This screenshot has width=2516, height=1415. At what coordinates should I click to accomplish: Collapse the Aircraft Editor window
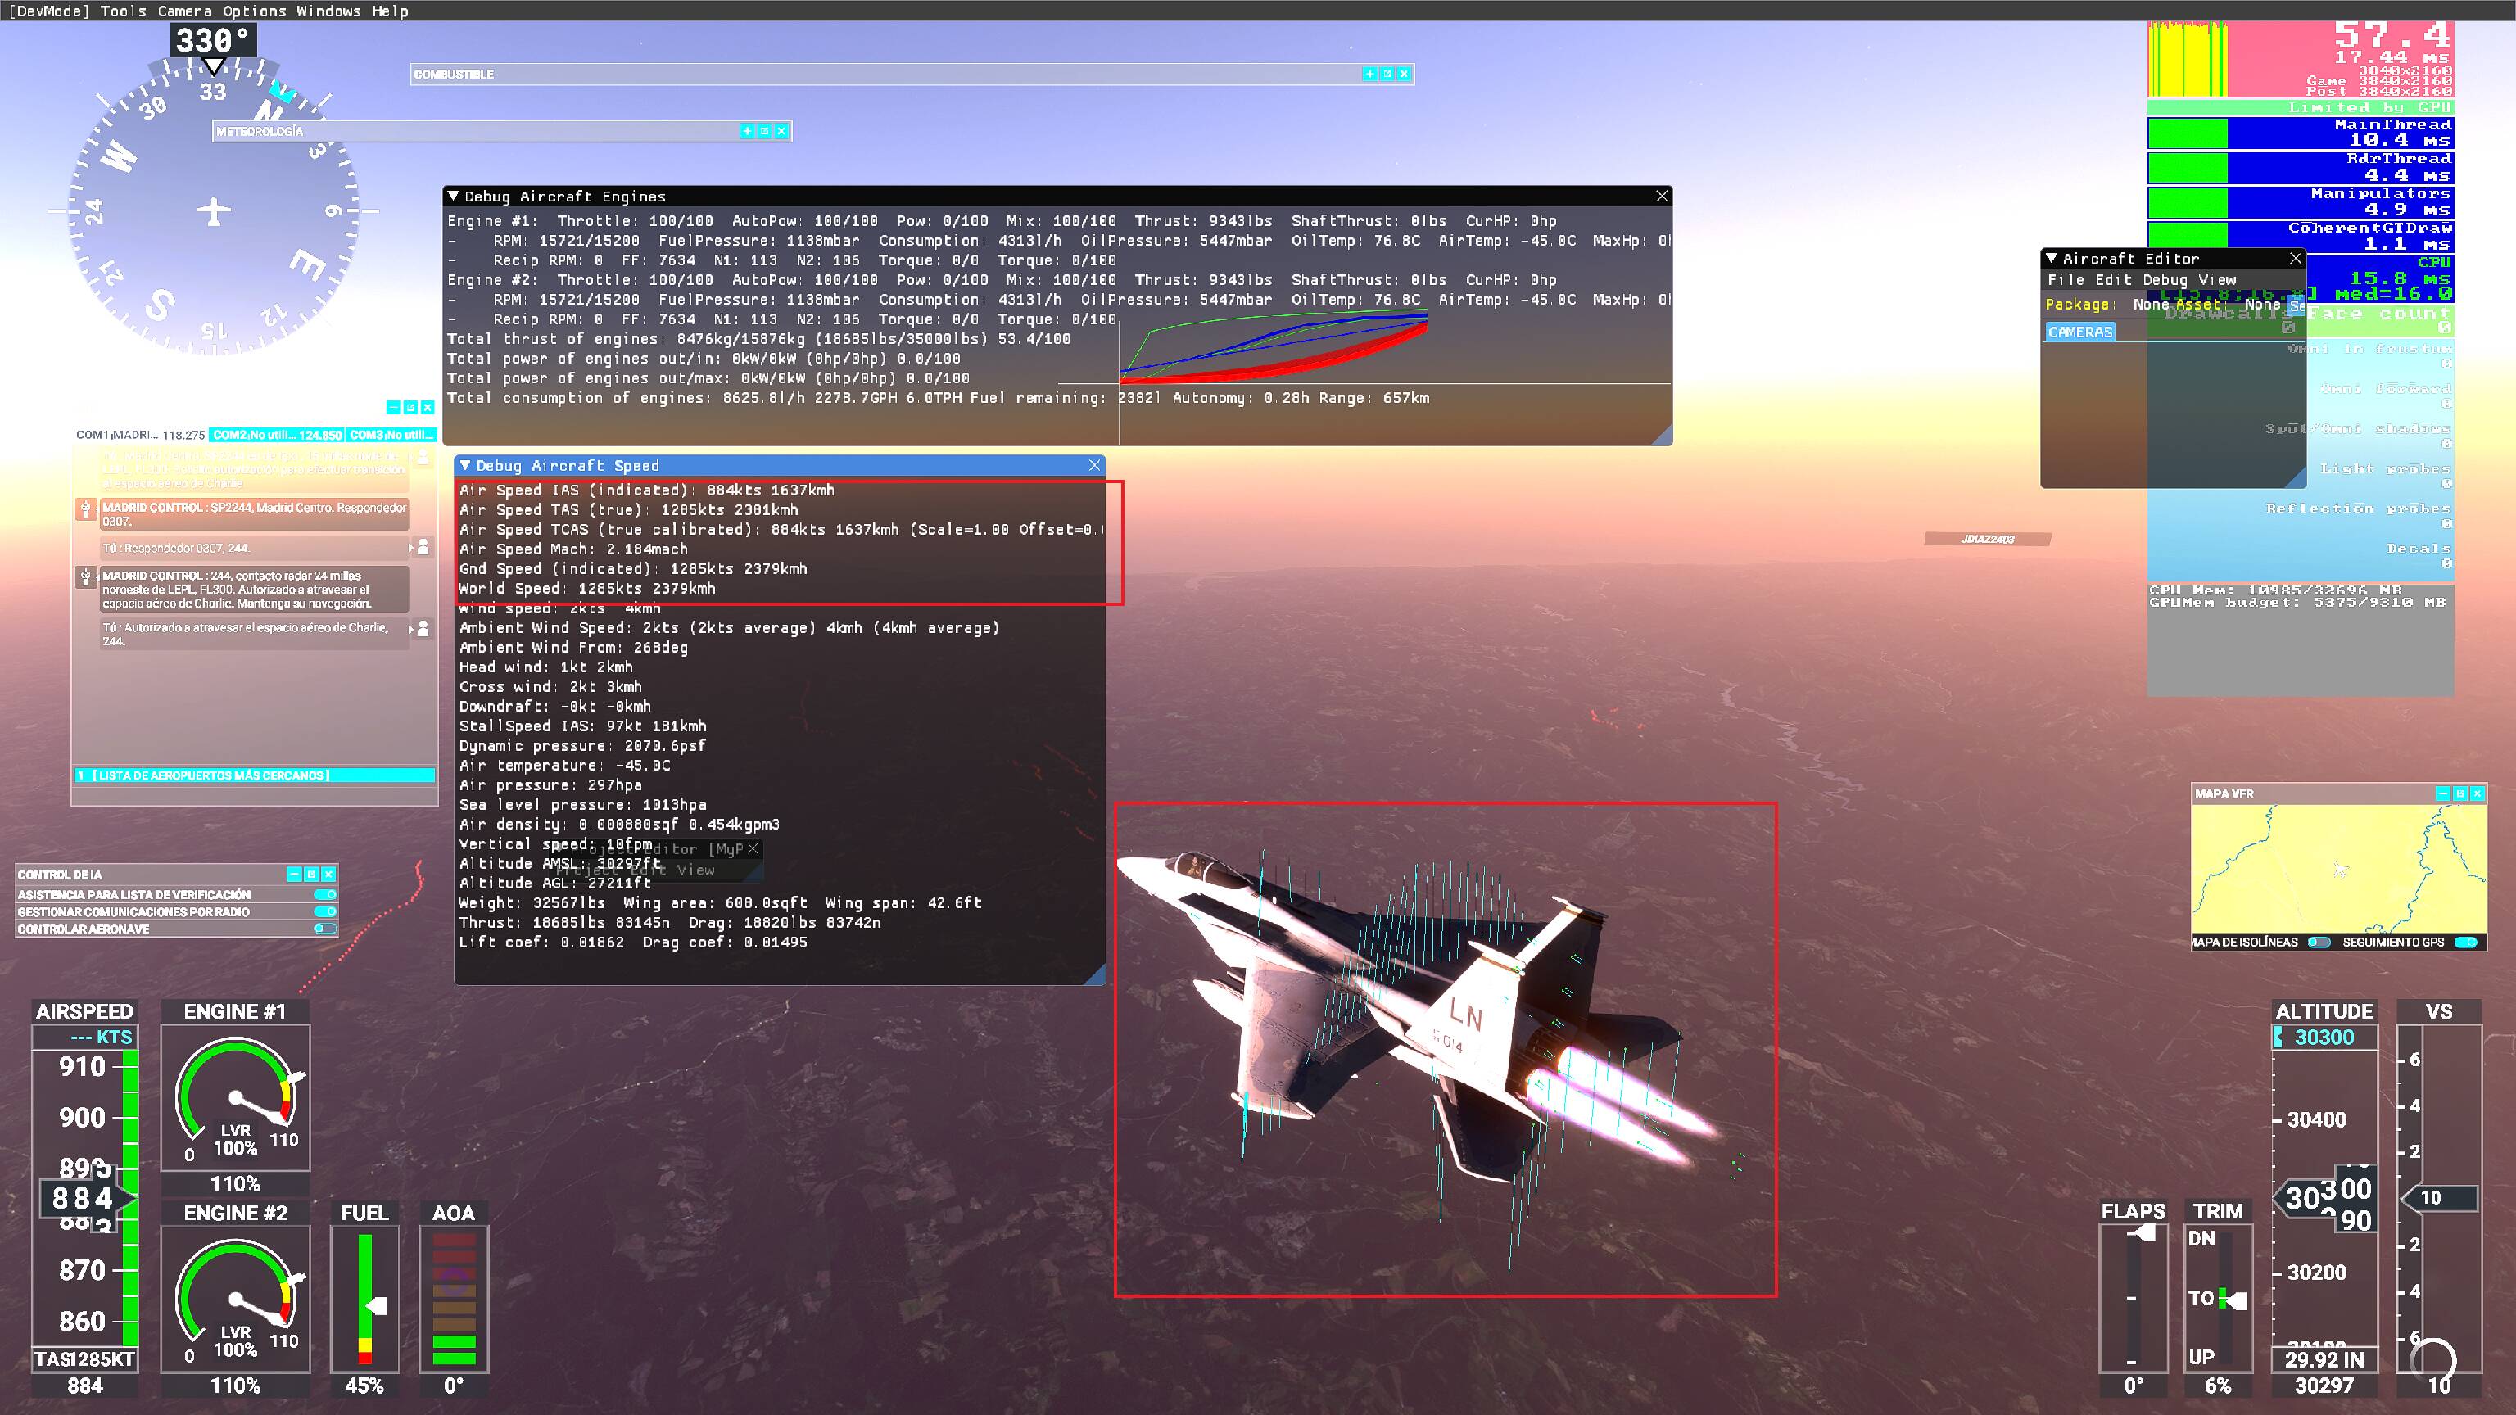coord(2052,259)
